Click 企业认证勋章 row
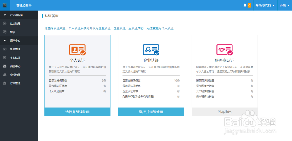The width and height of the screenshot is (292, 141). 151,91
